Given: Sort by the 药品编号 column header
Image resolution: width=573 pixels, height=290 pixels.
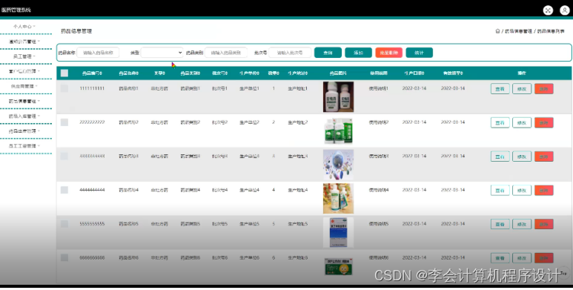Looking at the screenshot, I should click(x=92, y=73).
